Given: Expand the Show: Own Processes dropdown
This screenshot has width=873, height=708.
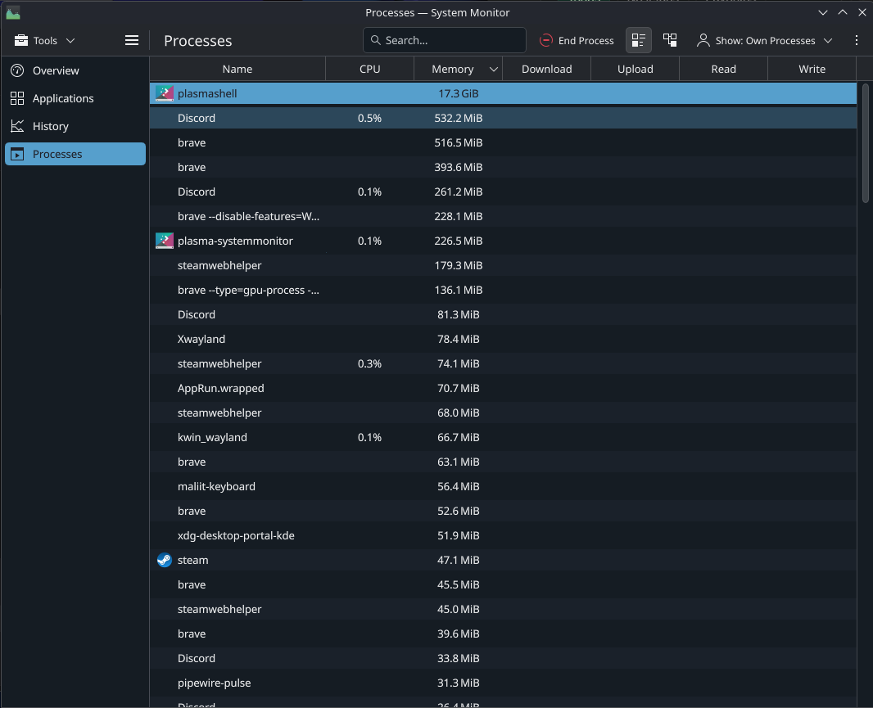Looking at the screenshot, I should [764, 40].
